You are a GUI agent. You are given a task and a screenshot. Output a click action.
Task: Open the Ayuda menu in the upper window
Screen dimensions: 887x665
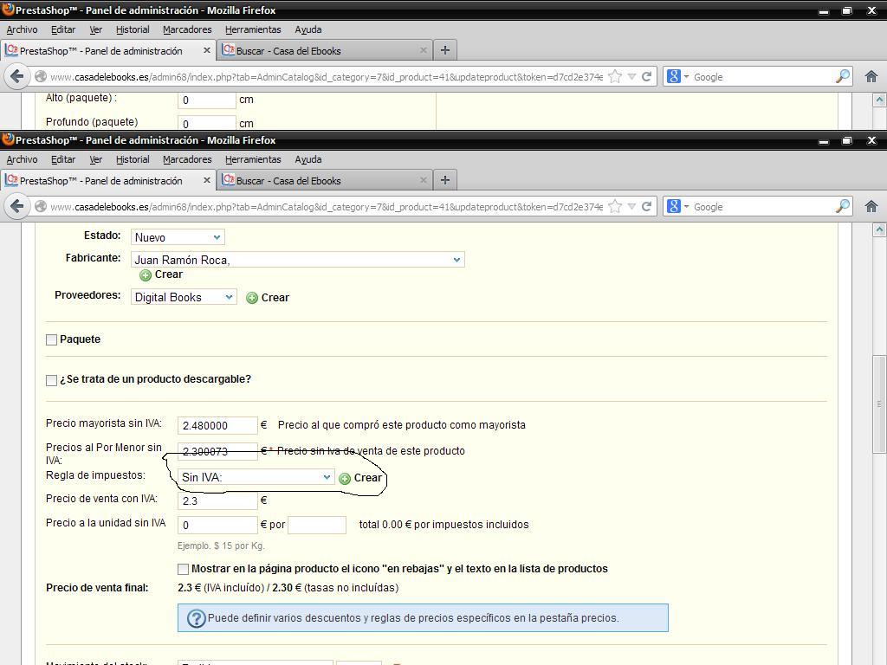(x=308, y=29)
